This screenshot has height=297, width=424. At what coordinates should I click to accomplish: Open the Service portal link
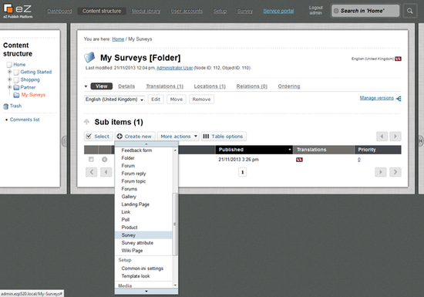point(278,11)
